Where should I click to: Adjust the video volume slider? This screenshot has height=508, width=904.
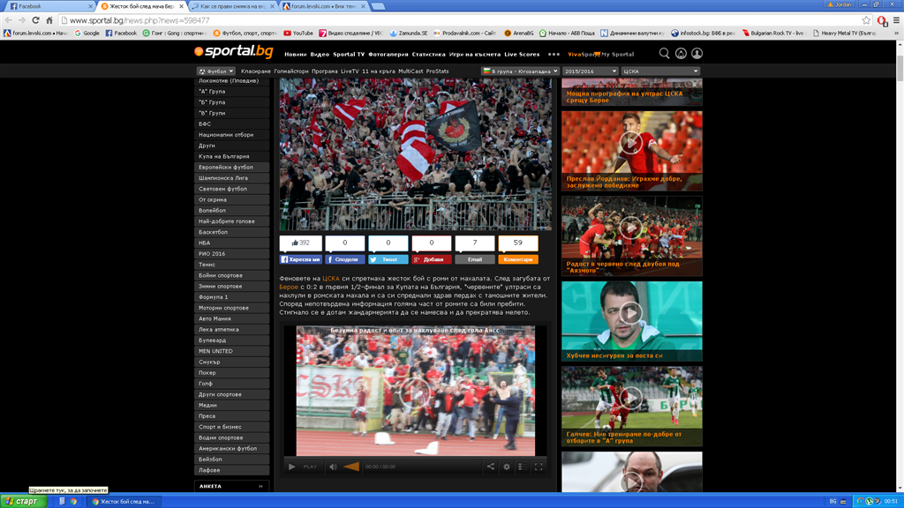[351, 467]
